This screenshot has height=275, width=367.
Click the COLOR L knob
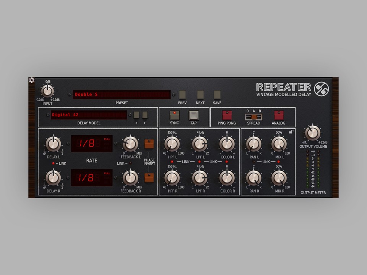click(x=227, y=144)
